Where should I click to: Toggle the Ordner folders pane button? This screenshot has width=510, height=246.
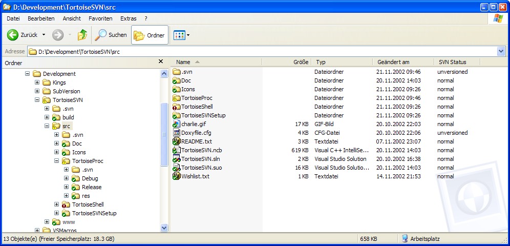coord(150,35)
